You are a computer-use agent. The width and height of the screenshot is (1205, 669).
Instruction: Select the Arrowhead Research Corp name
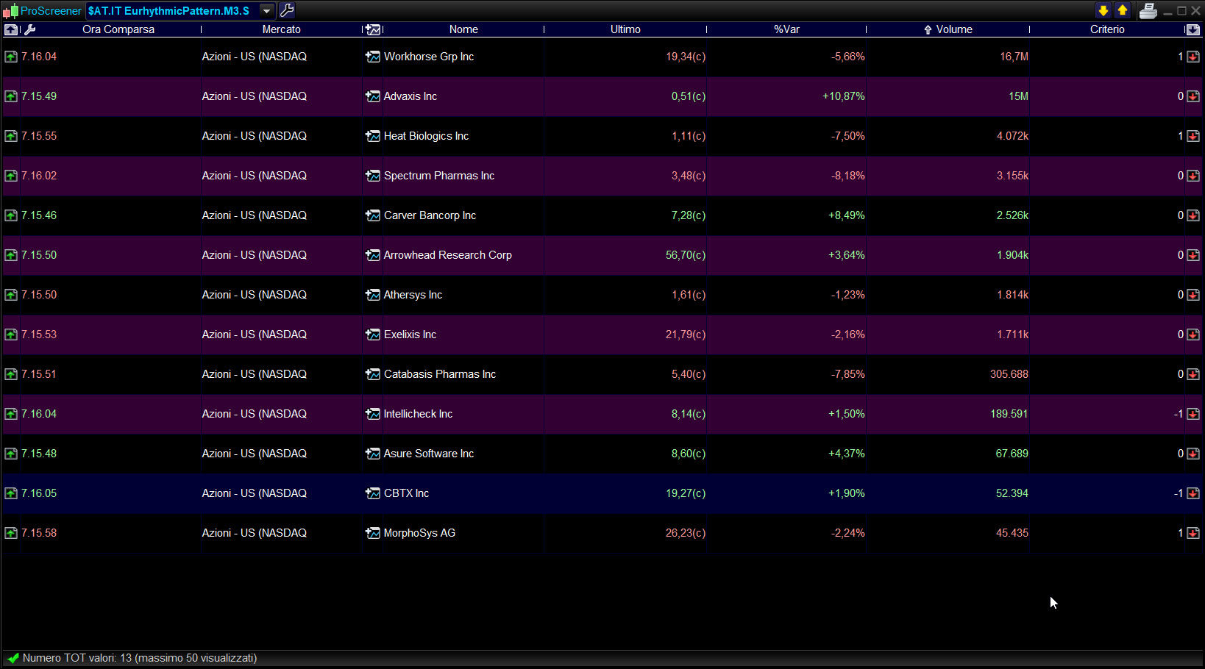pos(448,255)
